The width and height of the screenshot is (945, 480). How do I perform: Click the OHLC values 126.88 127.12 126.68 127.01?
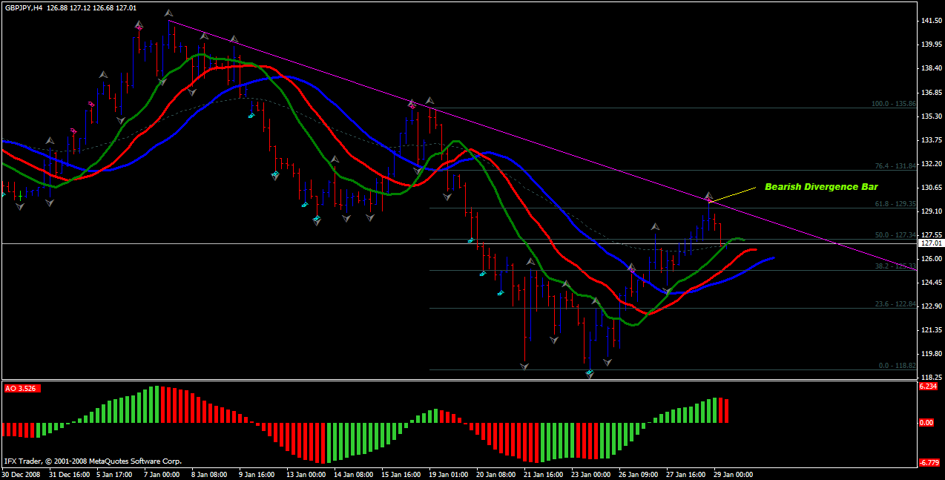[90, 8]
